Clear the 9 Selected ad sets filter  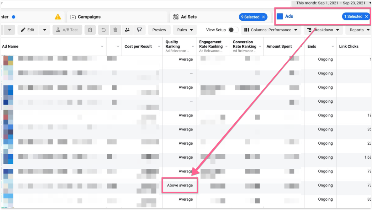(x=263, y=17)
